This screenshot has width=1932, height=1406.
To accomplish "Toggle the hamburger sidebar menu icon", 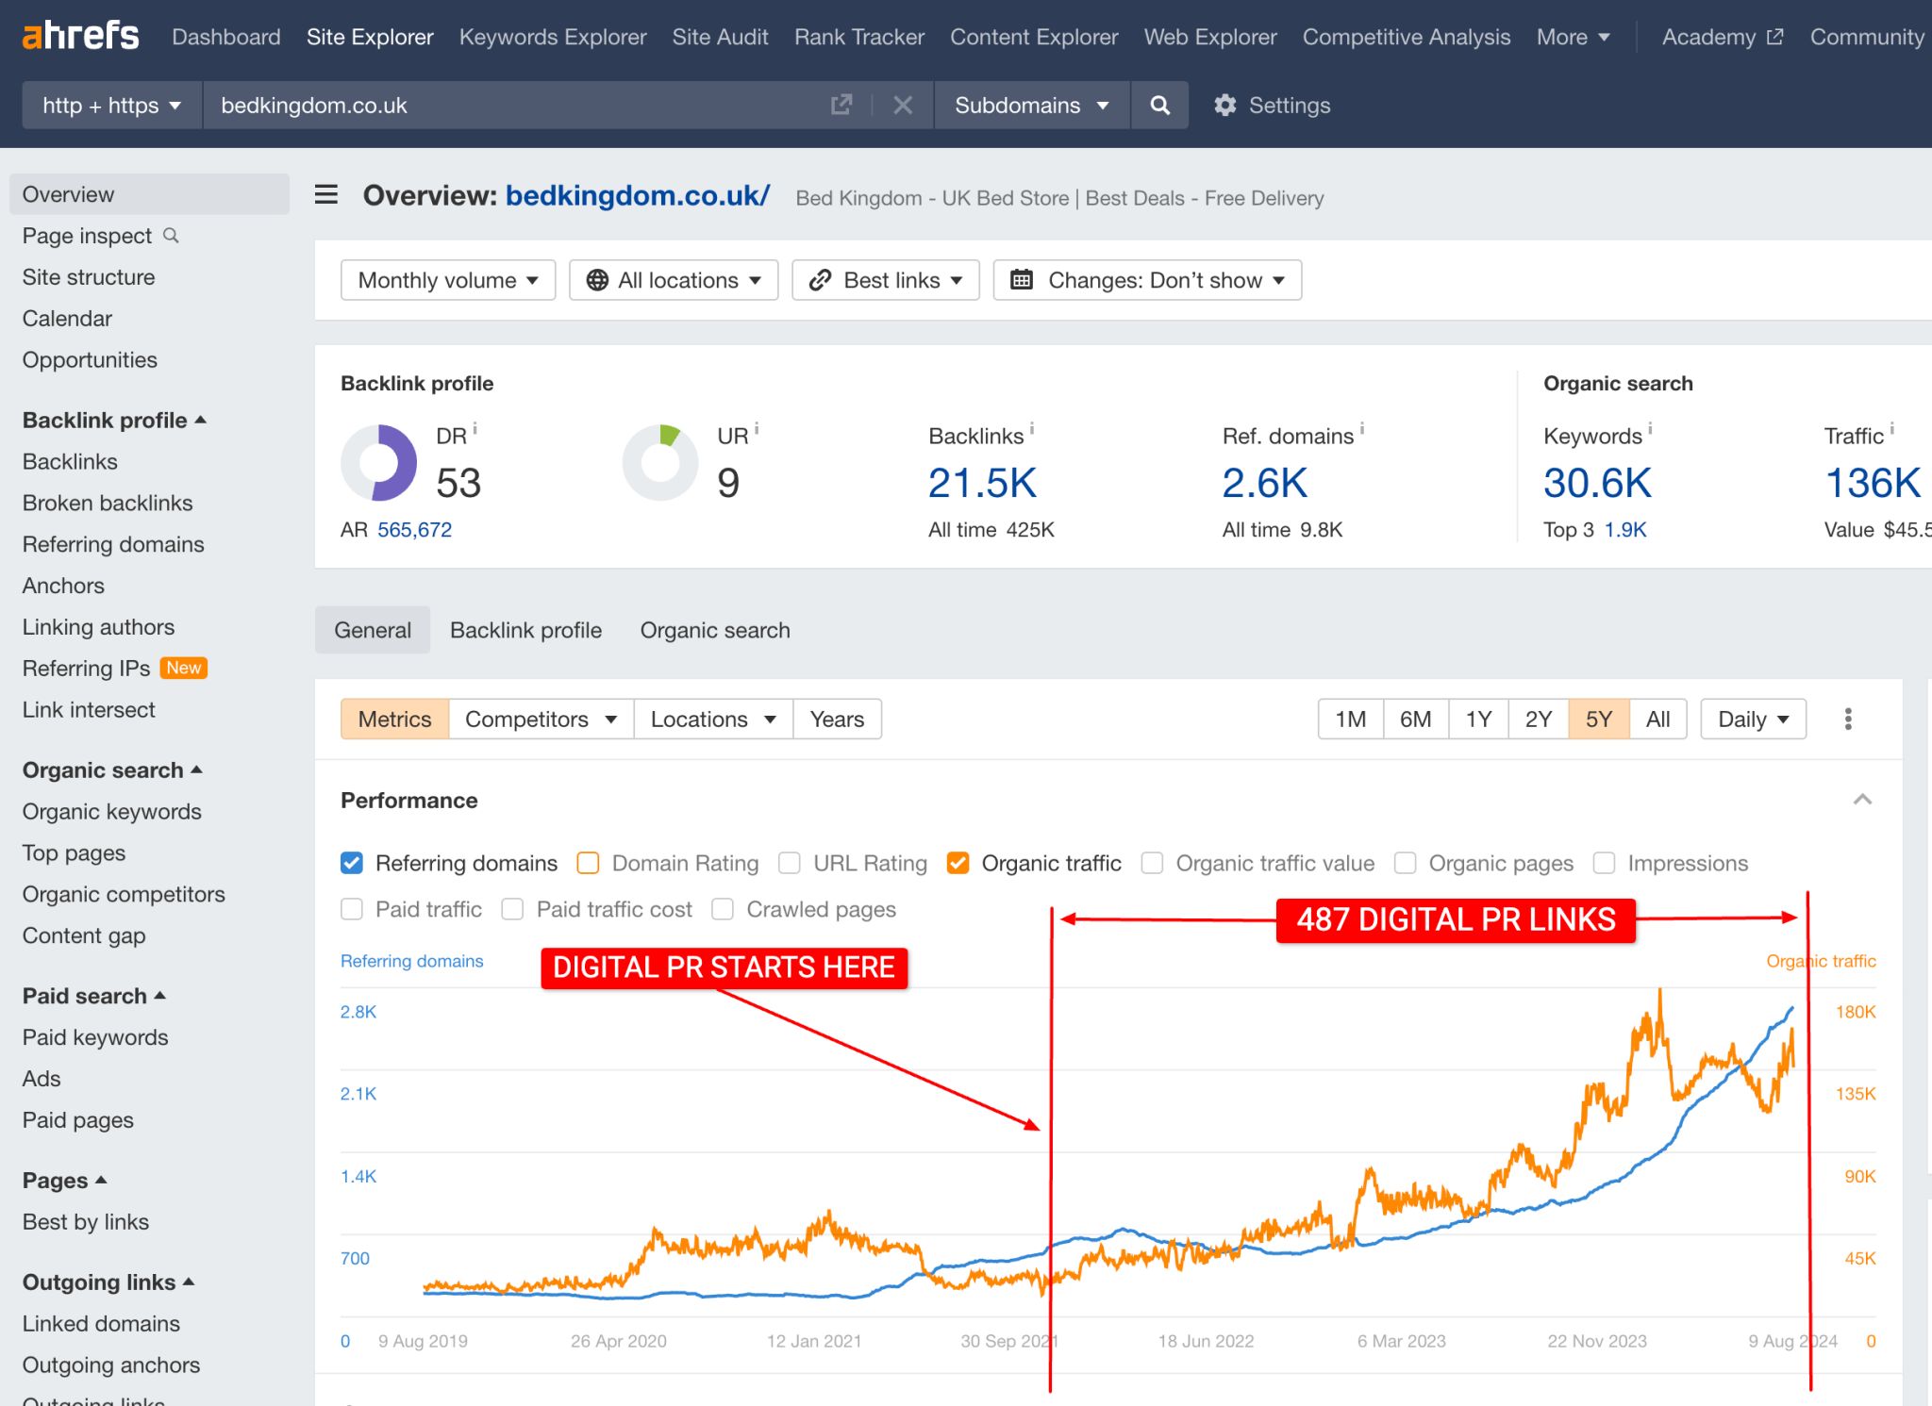I will (x=326, y=195).
